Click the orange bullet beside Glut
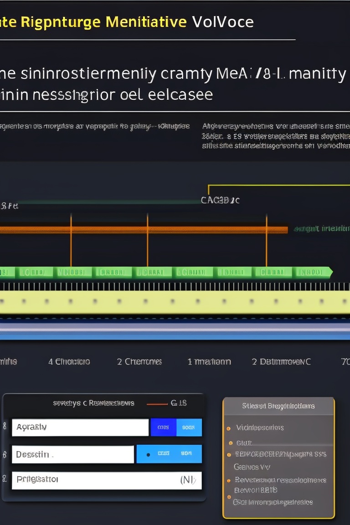 coord(230,443)
